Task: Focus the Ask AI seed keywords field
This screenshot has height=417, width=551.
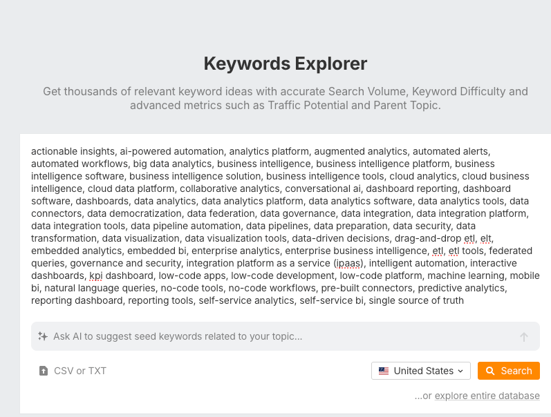Action: [277, 336]
